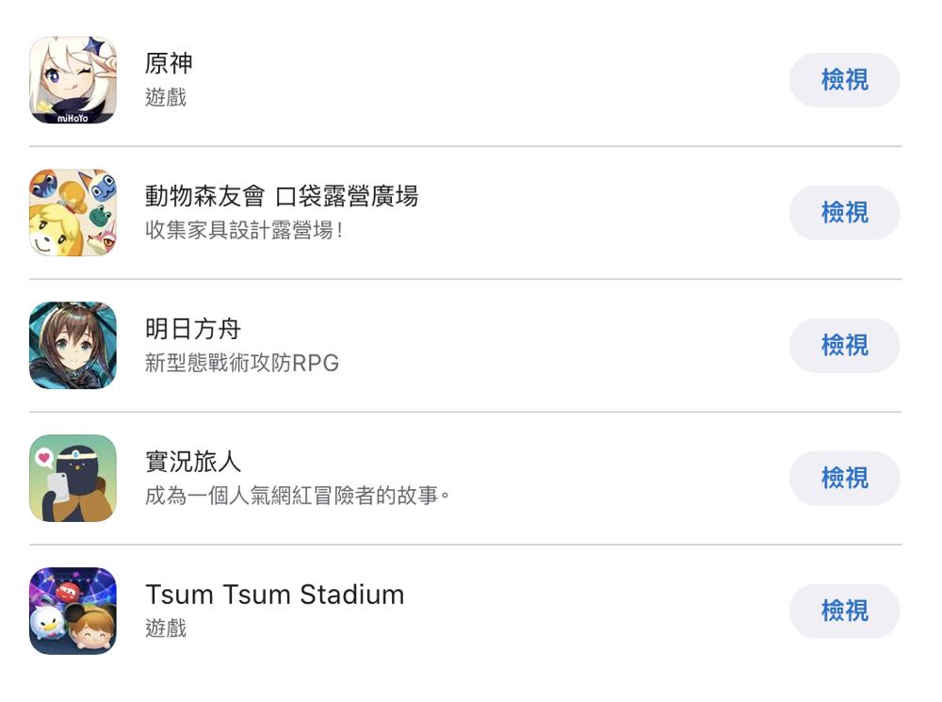Open the Tsum Tsum Stadium app icon
This screenshot has width=942, height=702.
[x=73, y=612]
